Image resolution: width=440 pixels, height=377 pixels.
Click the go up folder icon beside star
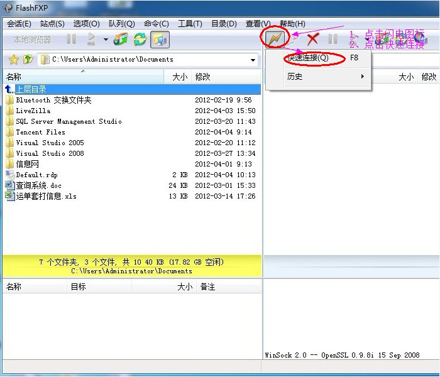[28, 60]
